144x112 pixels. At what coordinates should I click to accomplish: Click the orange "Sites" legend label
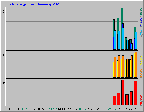(141, 73)
